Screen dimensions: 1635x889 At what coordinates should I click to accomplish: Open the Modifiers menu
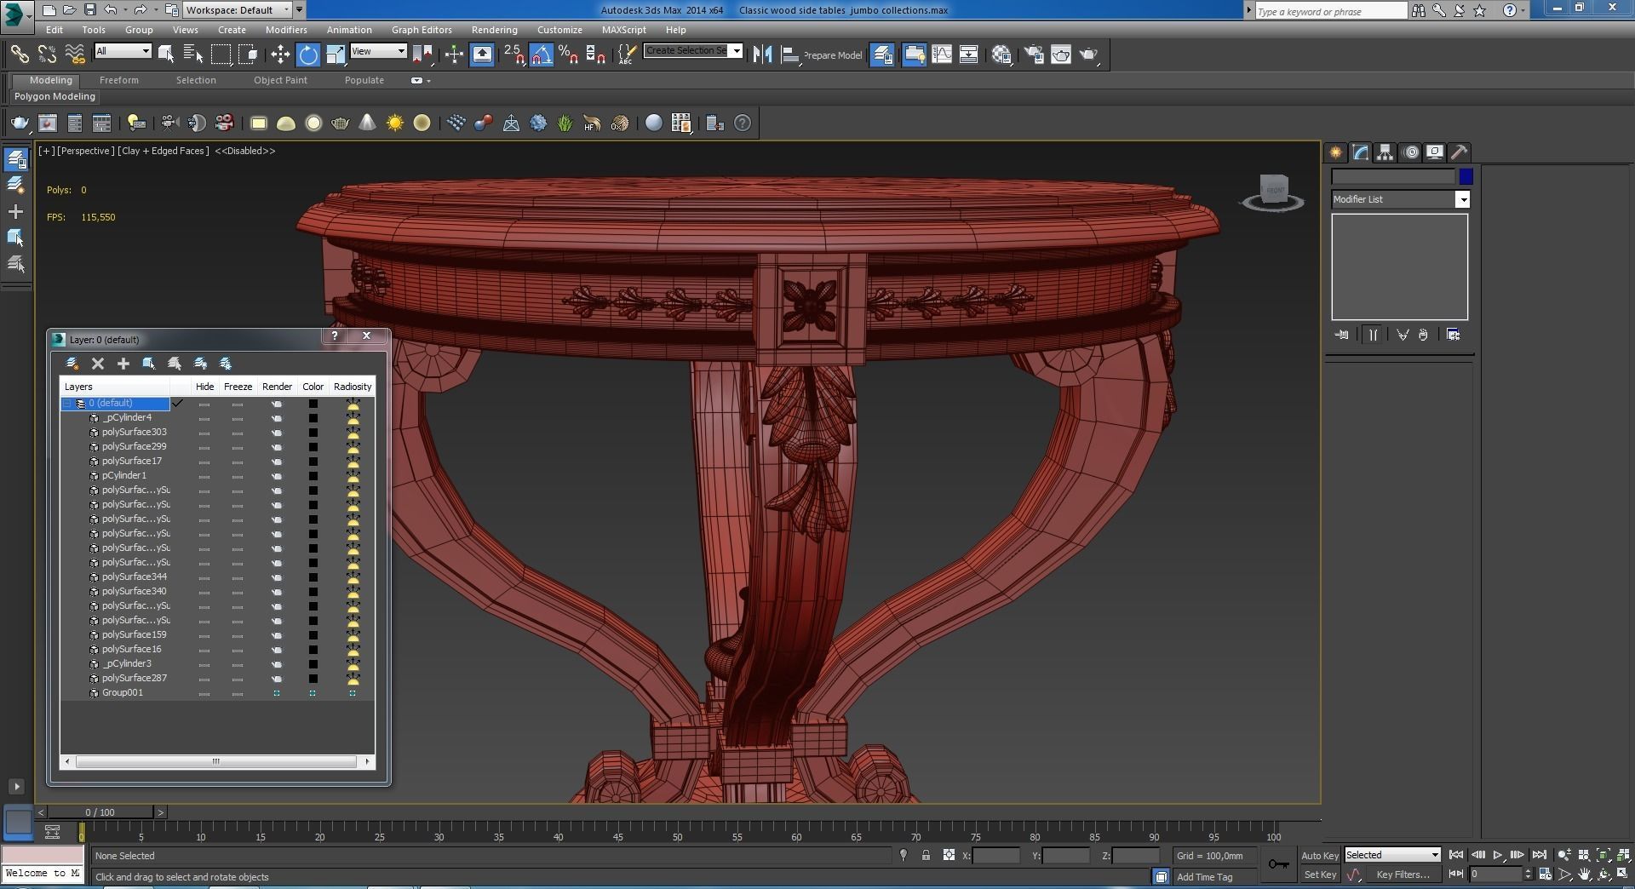[x=286, y=30]
